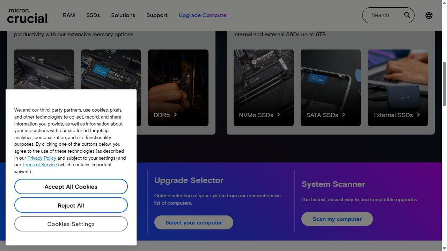Click the search magnifier icon
Screen dimensions: 447x251
(x=407, y=15)
